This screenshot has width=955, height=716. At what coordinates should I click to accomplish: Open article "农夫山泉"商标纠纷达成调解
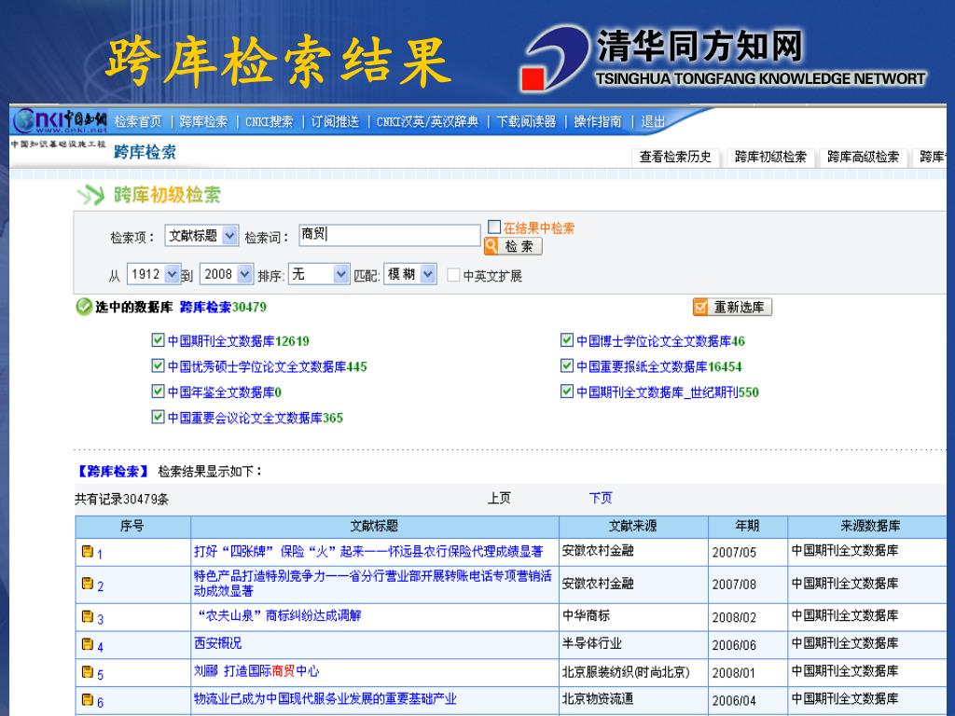[x=280, y=615]
